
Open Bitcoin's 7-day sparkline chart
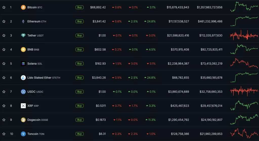point(244,7)
